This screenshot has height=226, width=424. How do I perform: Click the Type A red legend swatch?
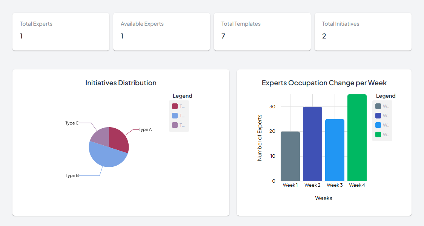point(175,106)
